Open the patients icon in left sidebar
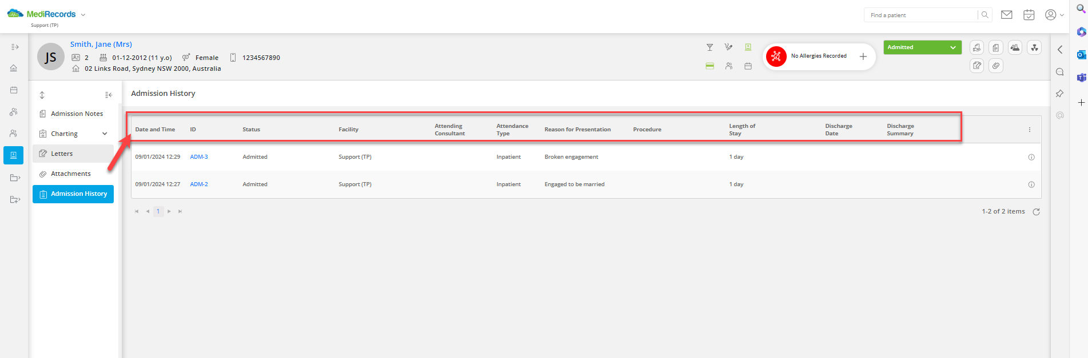1088x358 pixels. tap(14, 134)
